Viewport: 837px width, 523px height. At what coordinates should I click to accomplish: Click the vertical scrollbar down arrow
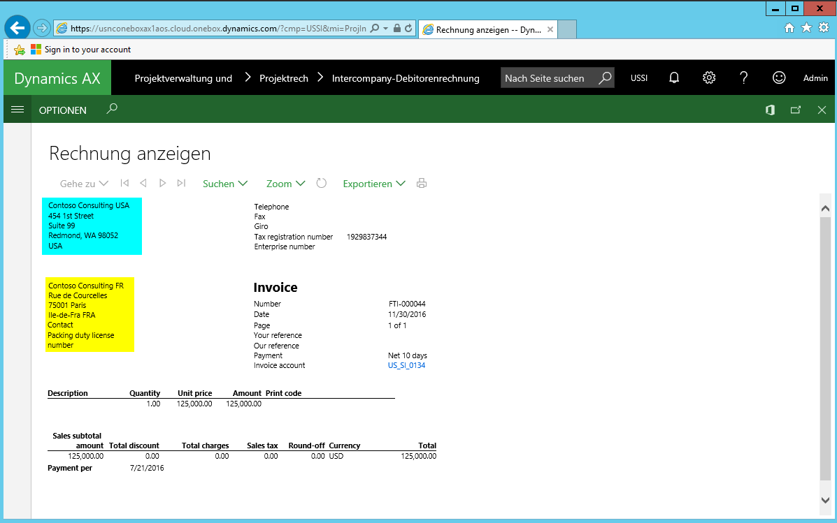[x=824, y=500]
